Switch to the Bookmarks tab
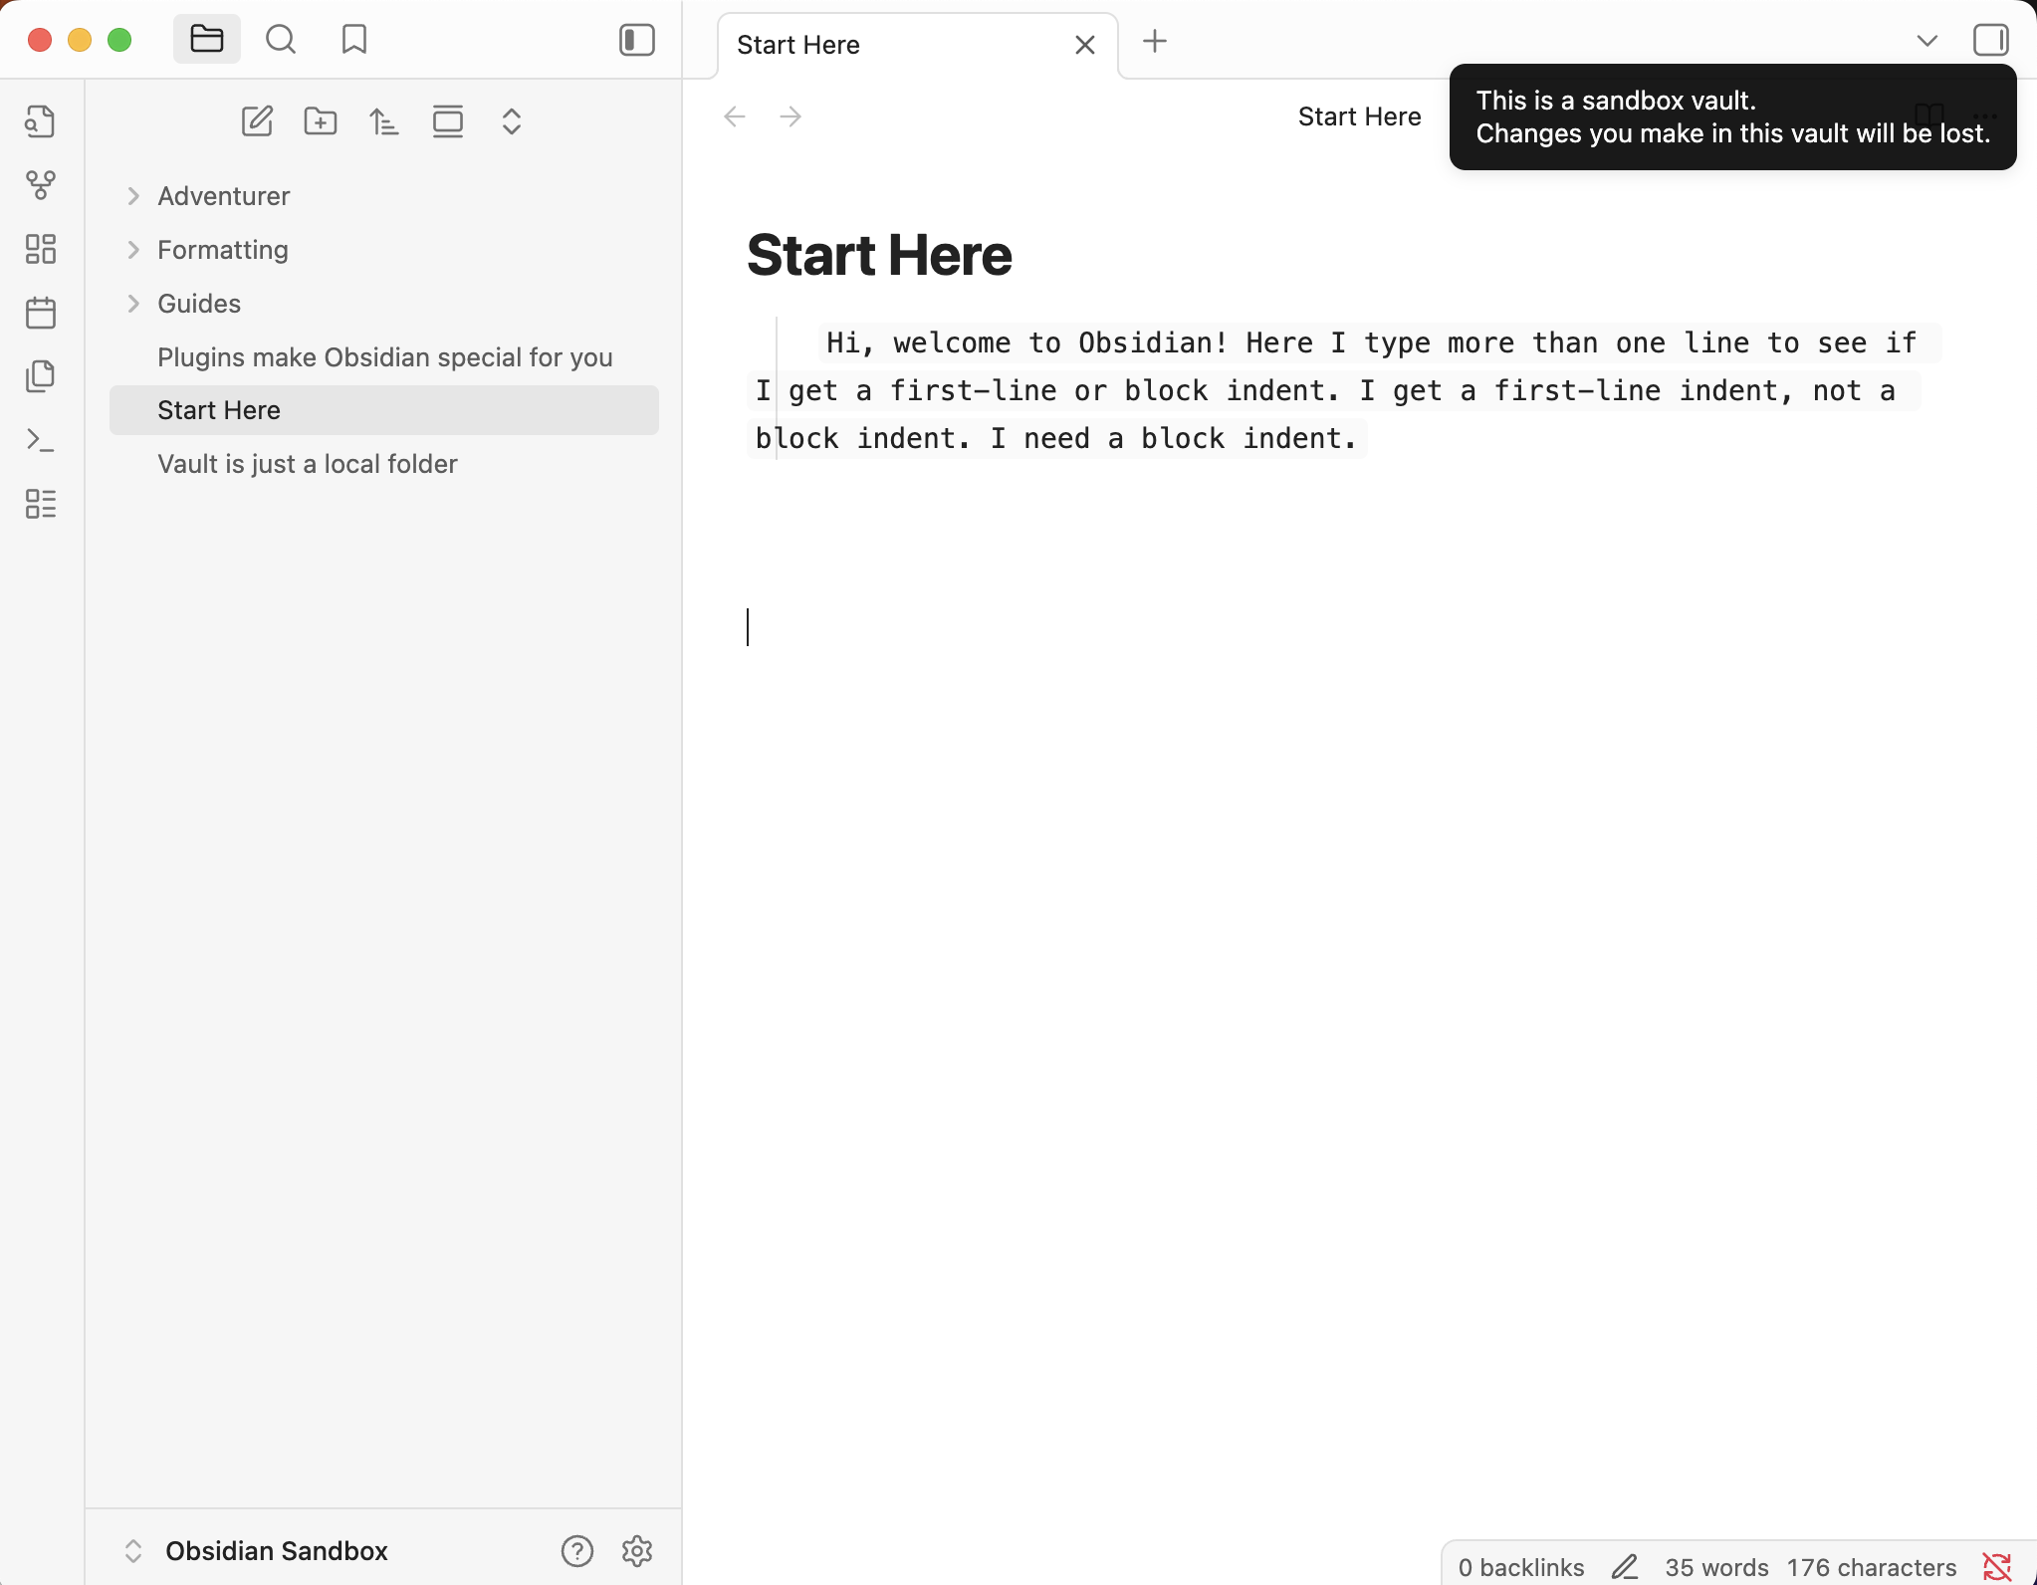This screenshot has width=2037, height=1585. 354,40
